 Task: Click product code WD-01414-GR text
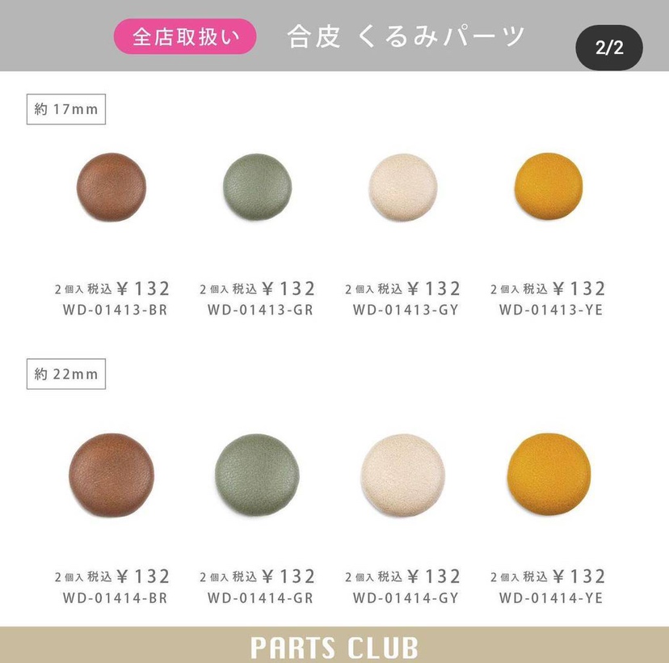click(260, 598)
